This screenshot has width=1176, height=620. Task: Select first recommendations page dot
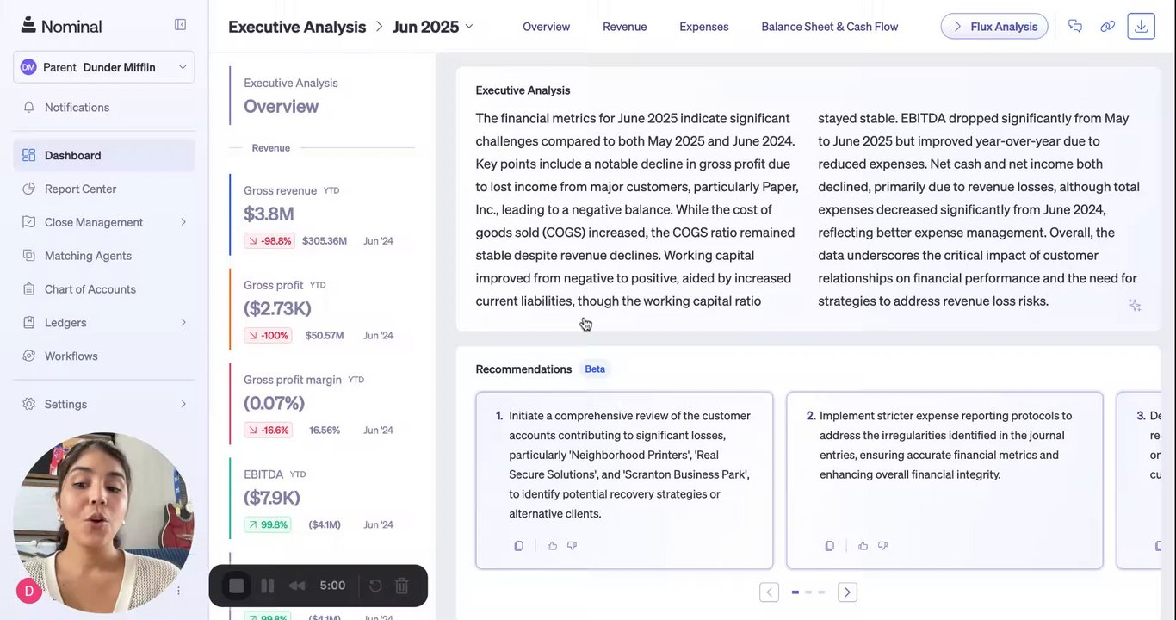[795, 592]
